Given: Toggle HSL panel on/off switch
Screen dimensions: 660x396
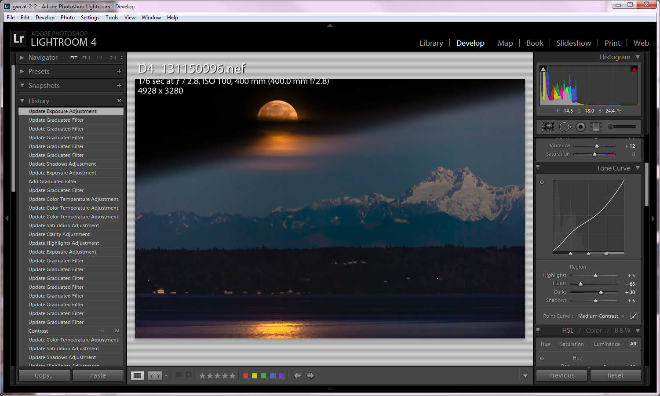Looking at the screenshot, I should pos(538,331).
